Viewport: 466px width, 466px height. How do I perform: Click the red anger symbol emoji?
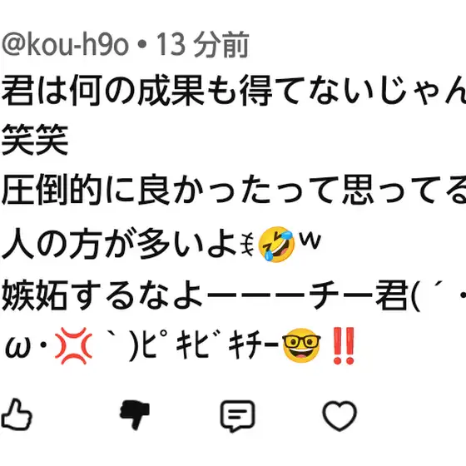[73, 346]
